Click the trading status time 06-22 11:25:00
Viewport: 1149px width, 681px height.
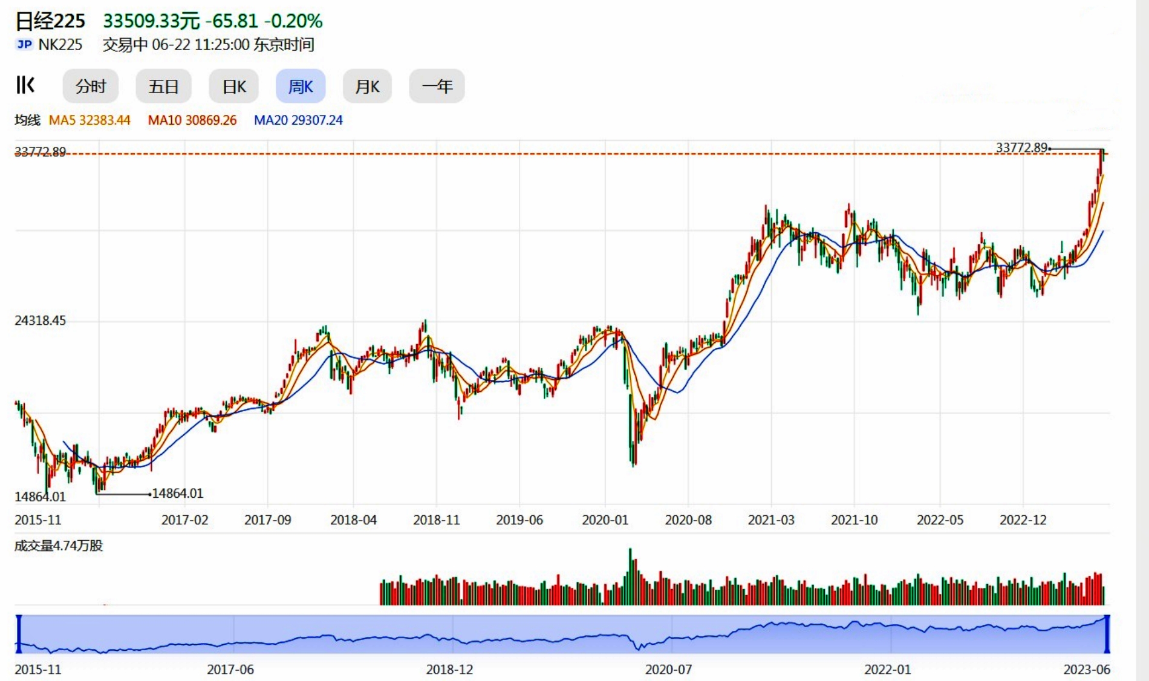[x=201, y=45]
